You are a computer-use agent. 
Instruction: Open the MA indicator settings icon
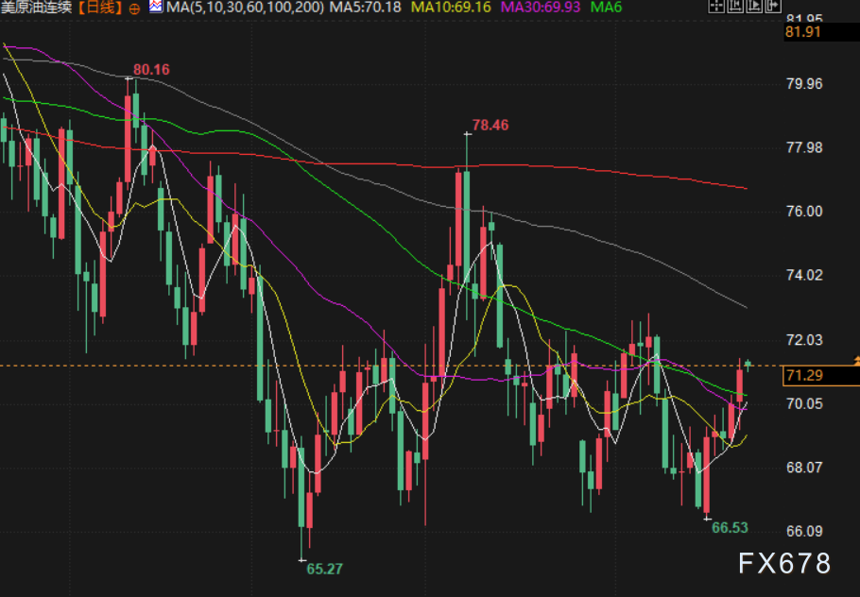coord(155,8)
